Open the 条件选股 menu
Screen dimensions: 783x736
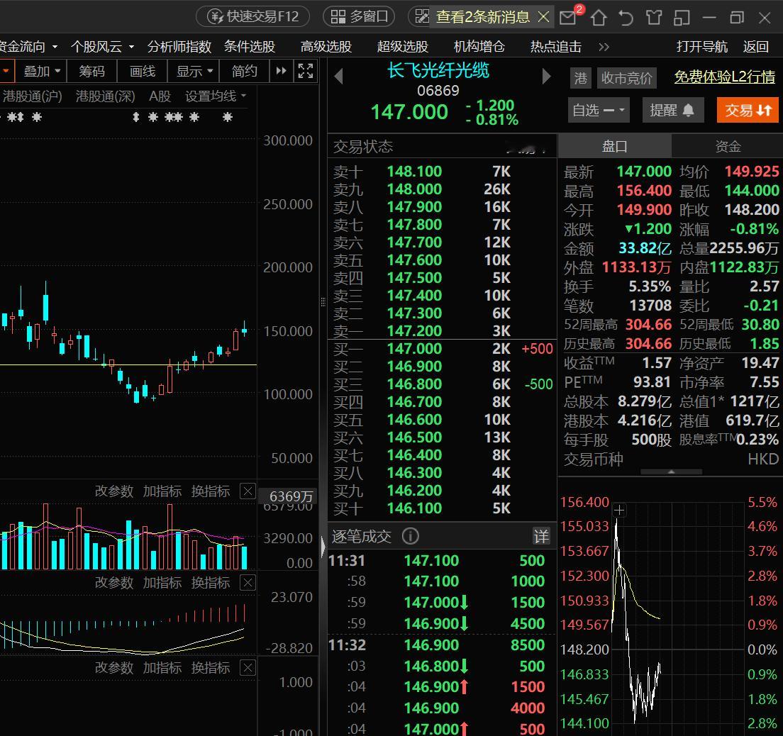pos(250,47)
